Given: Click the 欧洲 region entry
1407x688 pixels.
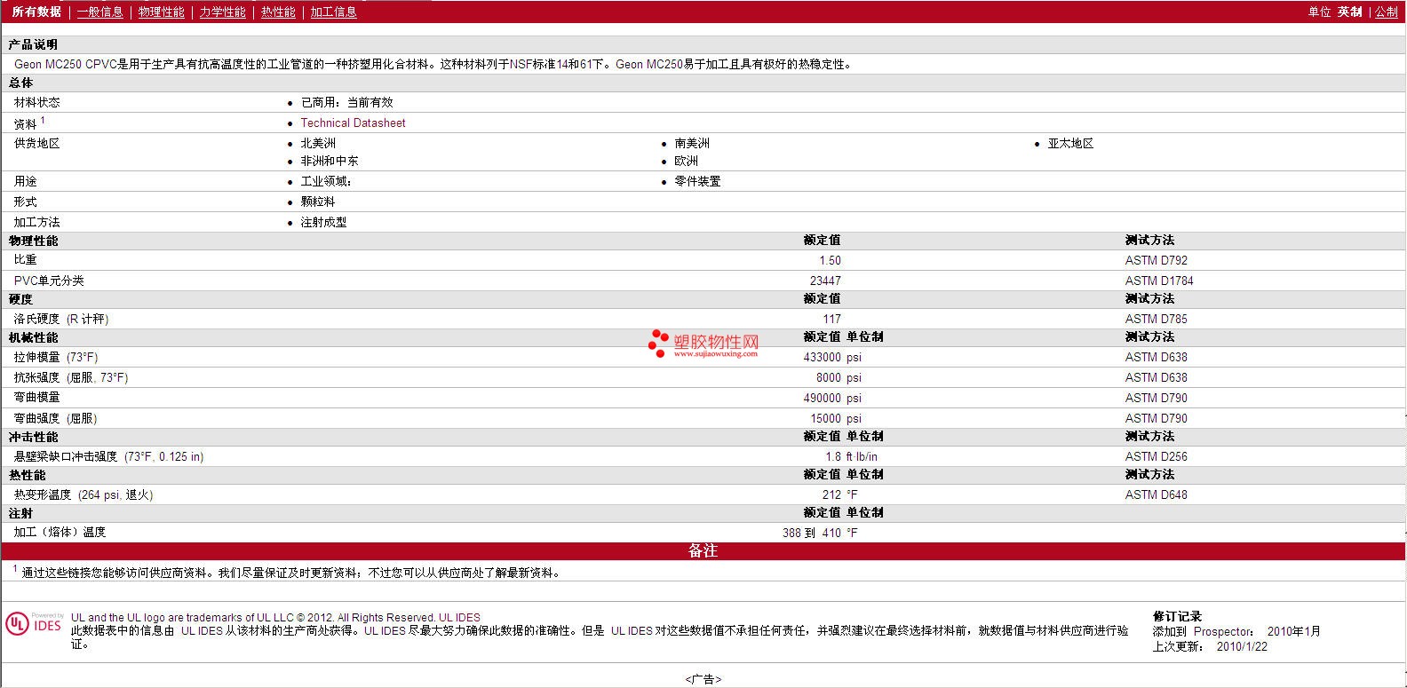Looking at the screenshot, I should [x=686, y=161].
